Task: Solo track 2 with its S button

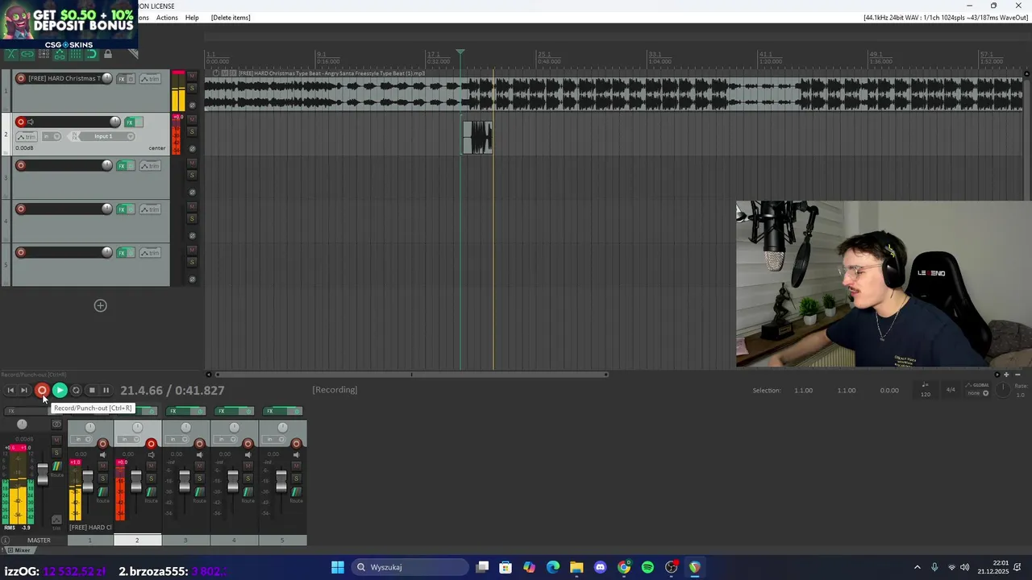Action: tap(192, 131)
